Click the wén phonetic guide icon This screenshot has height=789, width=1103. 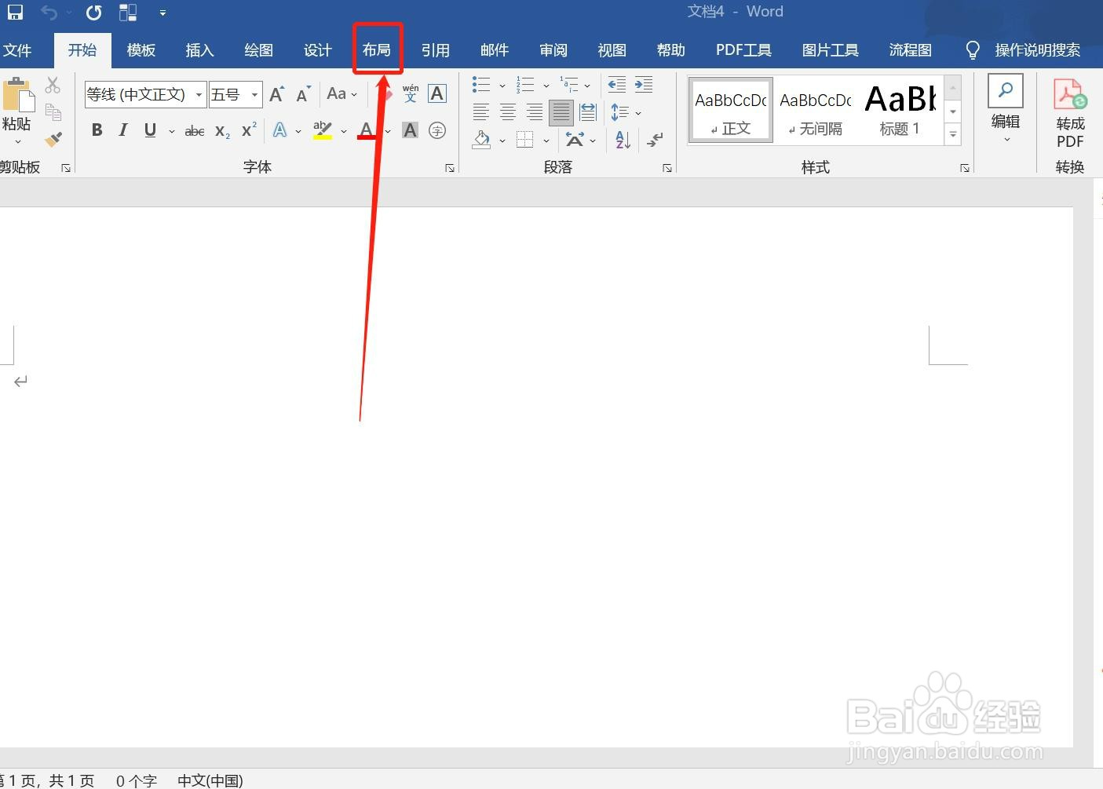click(411, 93)
